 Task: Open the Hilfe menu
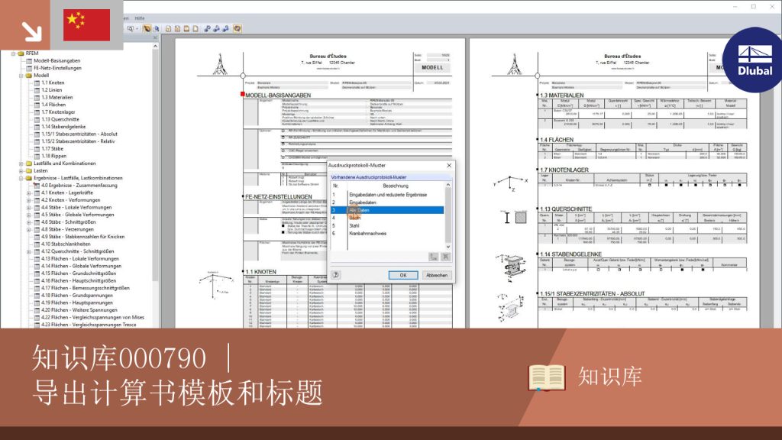140,18
